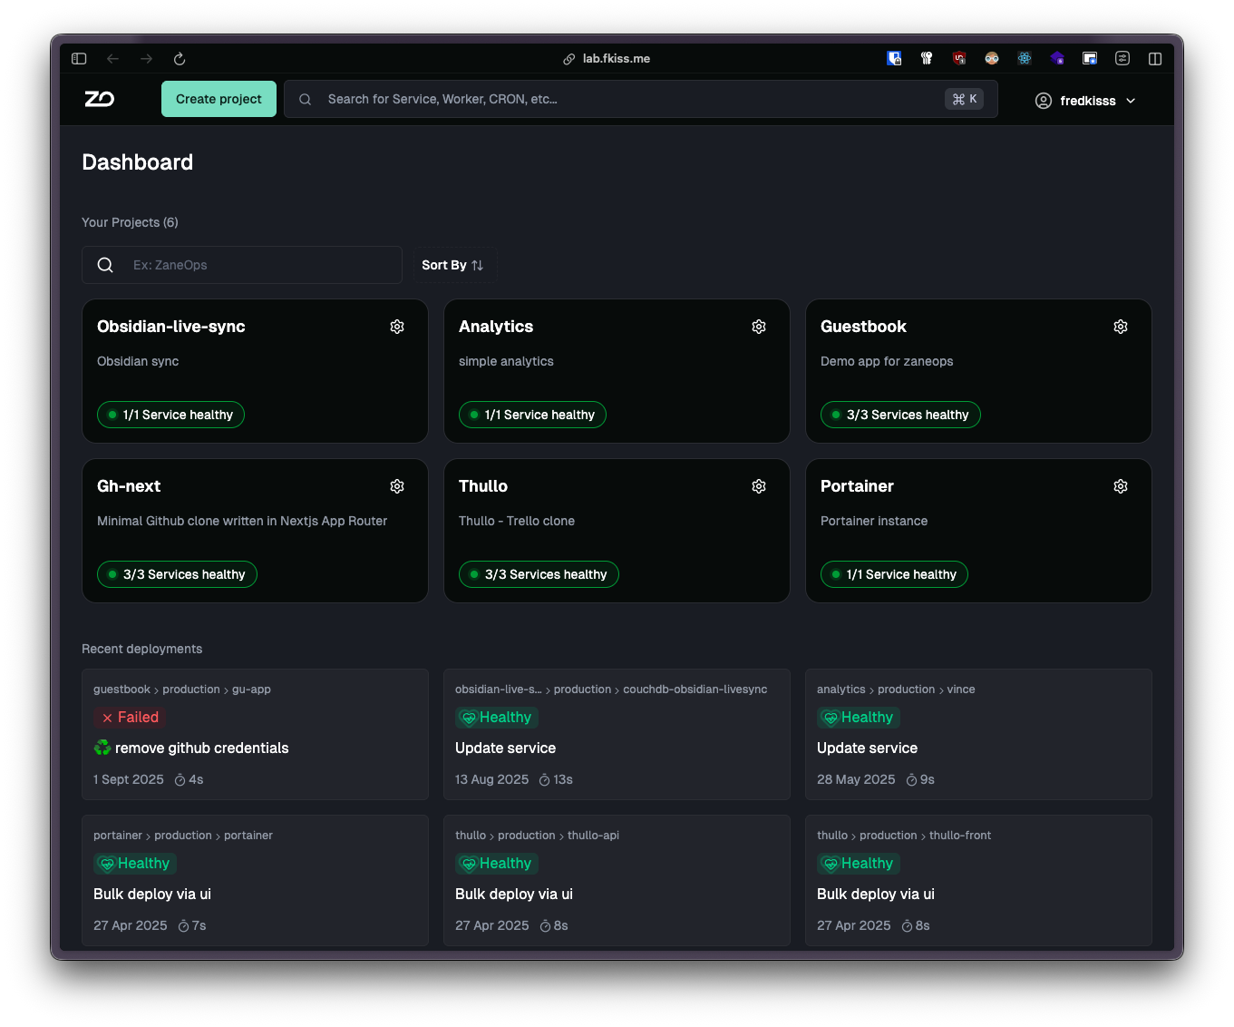Open the Thullo project
The height and width of the screenshot is (1027, 1234).
point(483,486)
